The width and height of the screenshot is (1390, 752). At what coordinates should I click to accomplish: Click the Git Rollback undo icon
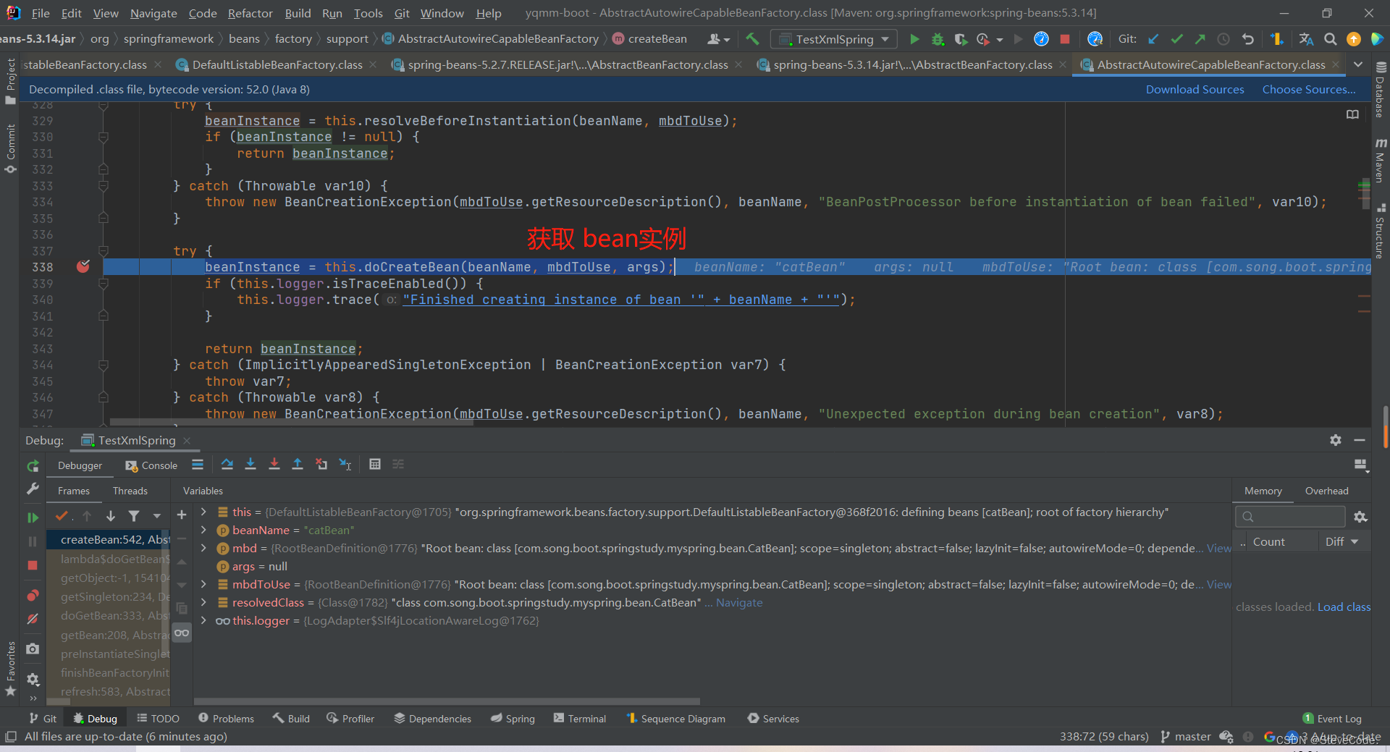(1247, 39)
